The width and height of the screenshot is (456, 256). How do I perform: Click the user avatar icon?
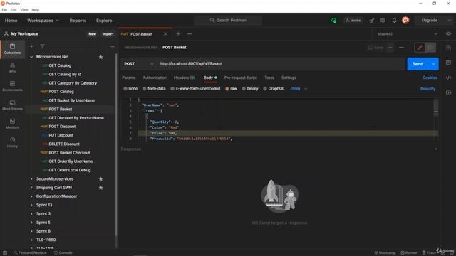[405, 21]
